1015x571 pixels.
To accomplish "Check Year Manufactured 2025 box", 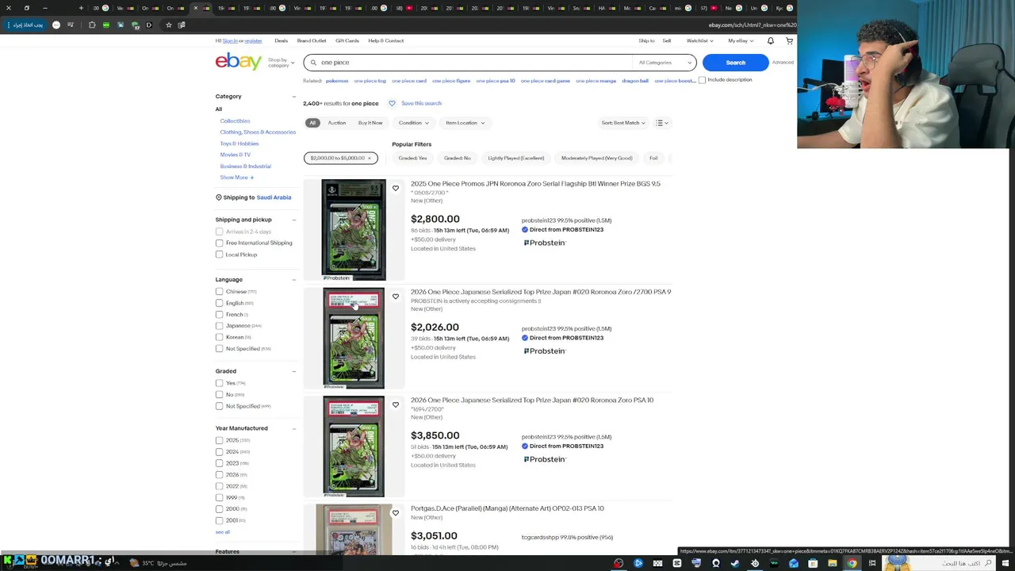I will pyautogui.click(x=219, y=440).
